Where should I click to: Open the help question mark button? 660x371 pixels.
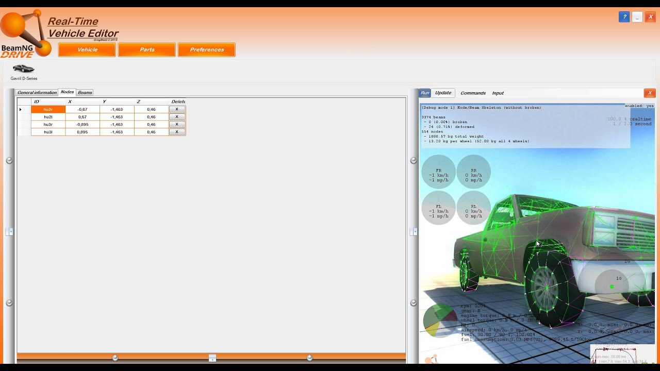tap(624, 17)
